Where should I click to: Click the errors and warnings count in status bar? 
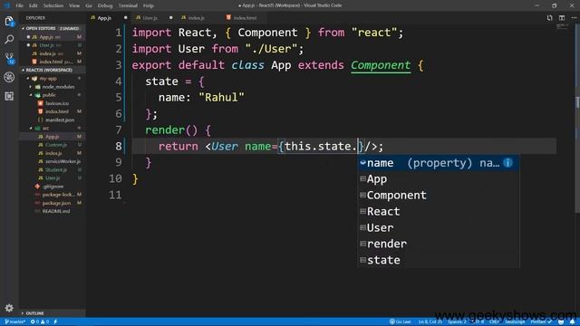40,322
